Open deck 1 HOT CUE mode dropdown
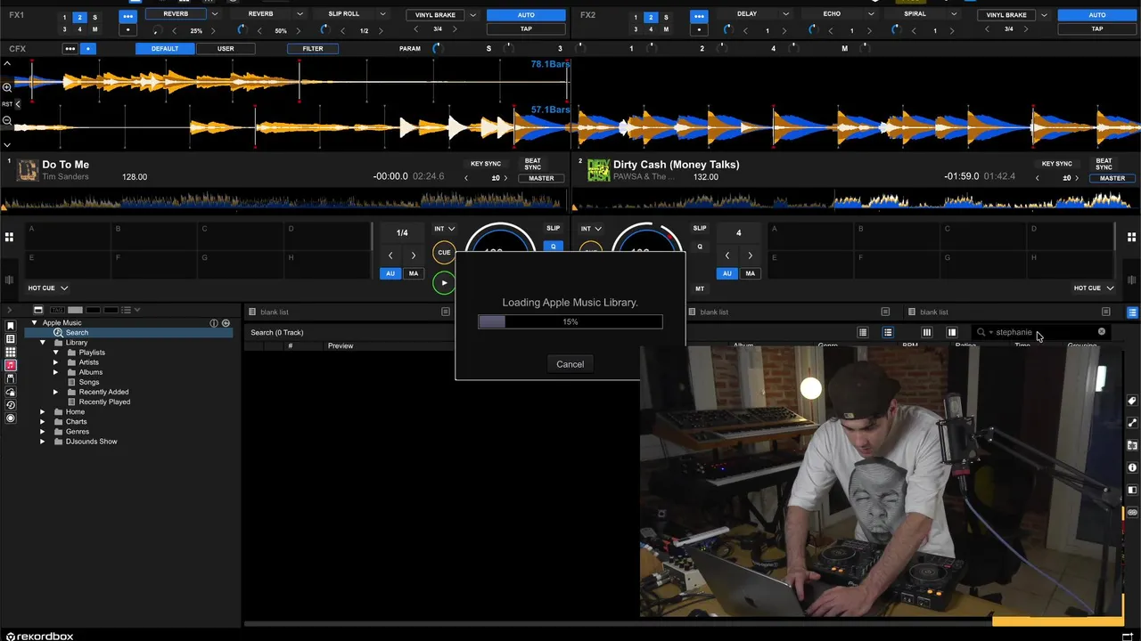This screenshot has height=641, width=1141. tap(47, 288)
